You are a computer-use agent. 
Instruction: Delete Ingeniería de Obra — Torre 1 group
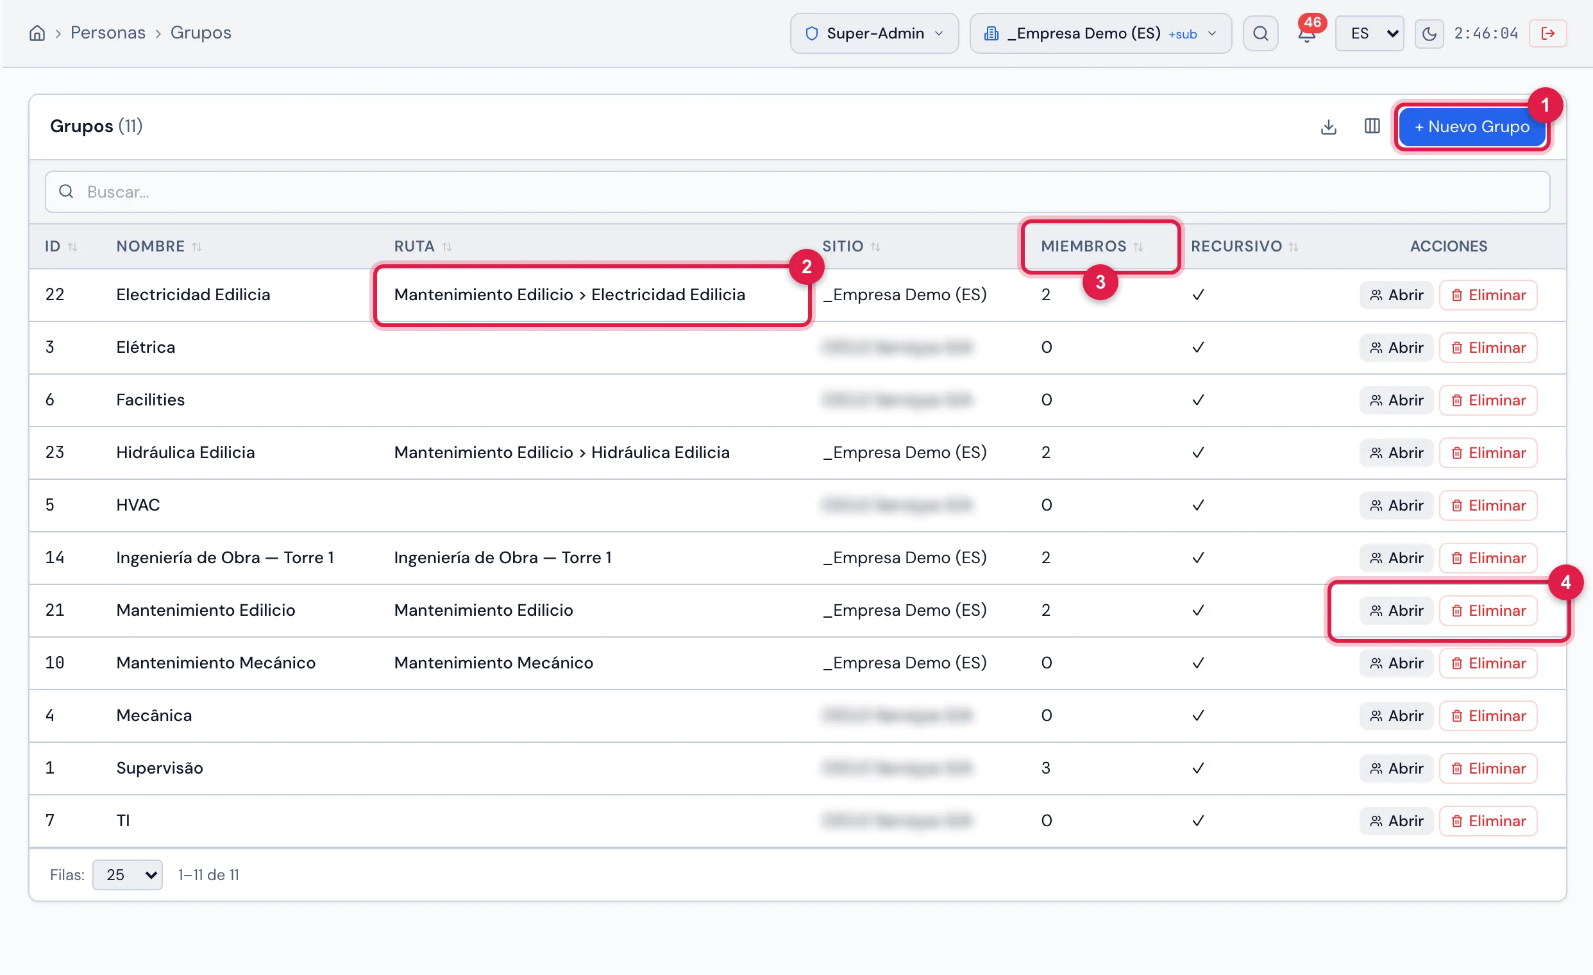pyautogui.click(x=1488, y=558)
